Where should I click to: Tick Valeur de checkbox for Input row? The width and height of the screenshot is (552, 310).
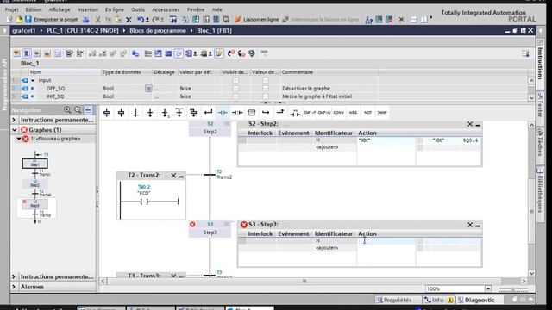coord(266,80)
